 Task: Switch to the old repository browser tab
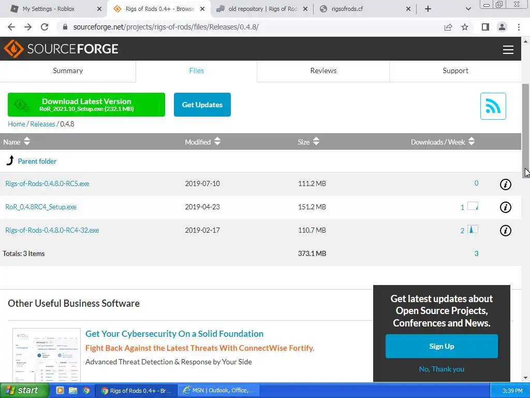[x=262, y=9]
